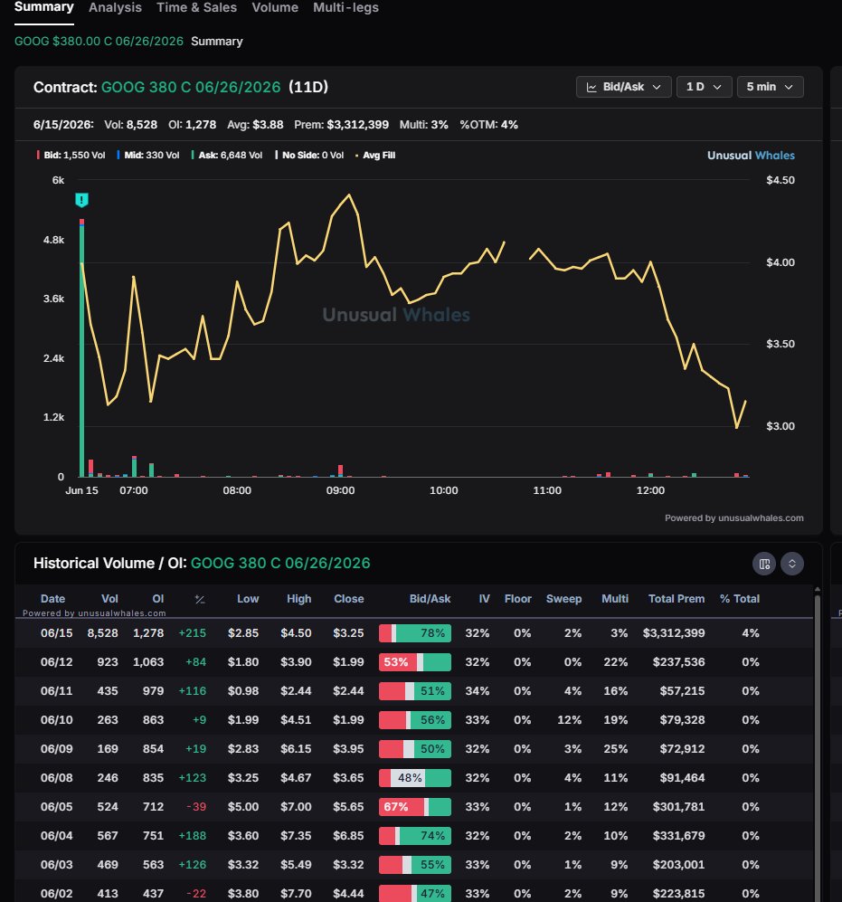
Task: Select the 06/15 date cell
Action: pos(56,633)
